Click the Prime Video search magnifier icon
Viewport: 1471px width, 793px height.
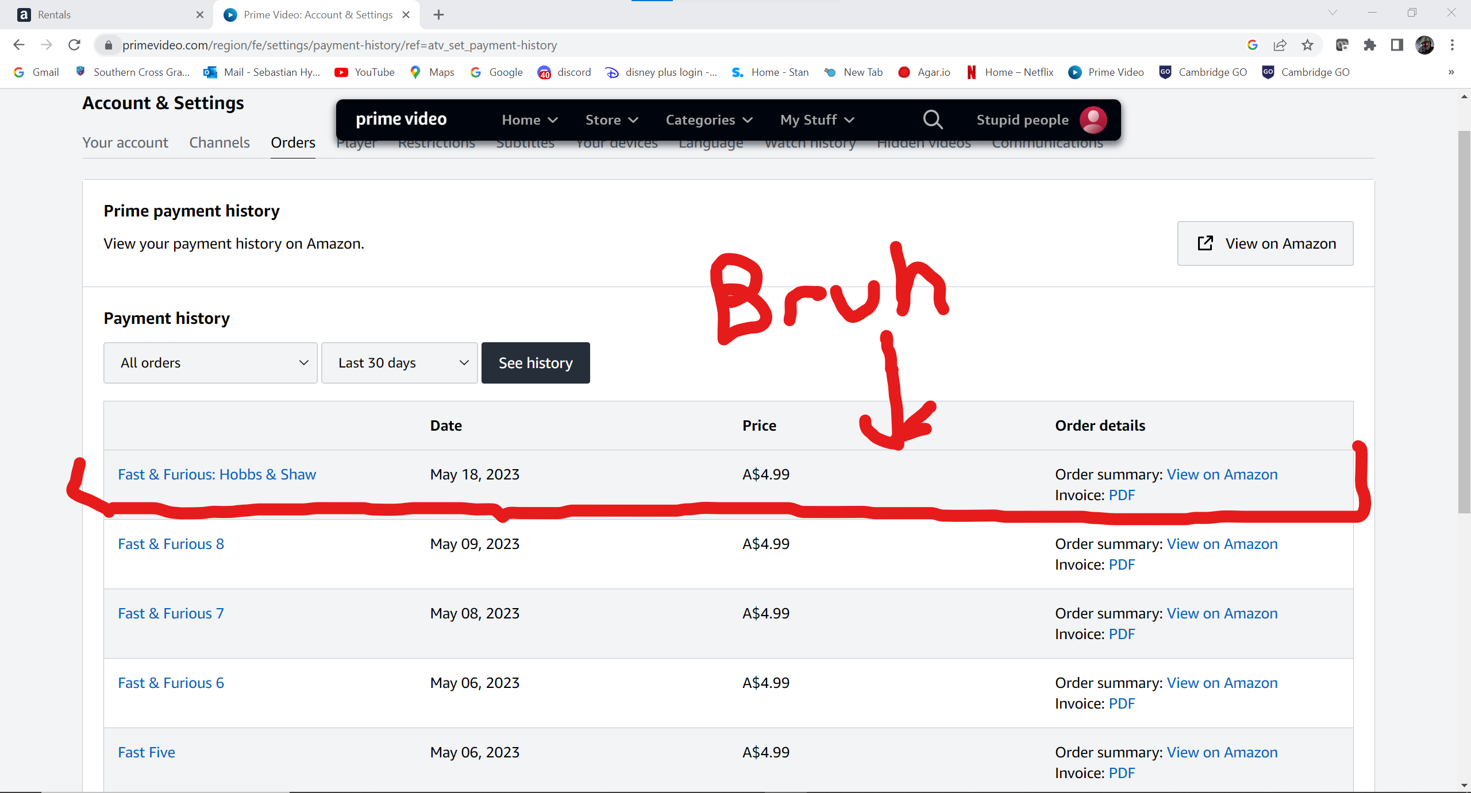(x=933, y=119)
